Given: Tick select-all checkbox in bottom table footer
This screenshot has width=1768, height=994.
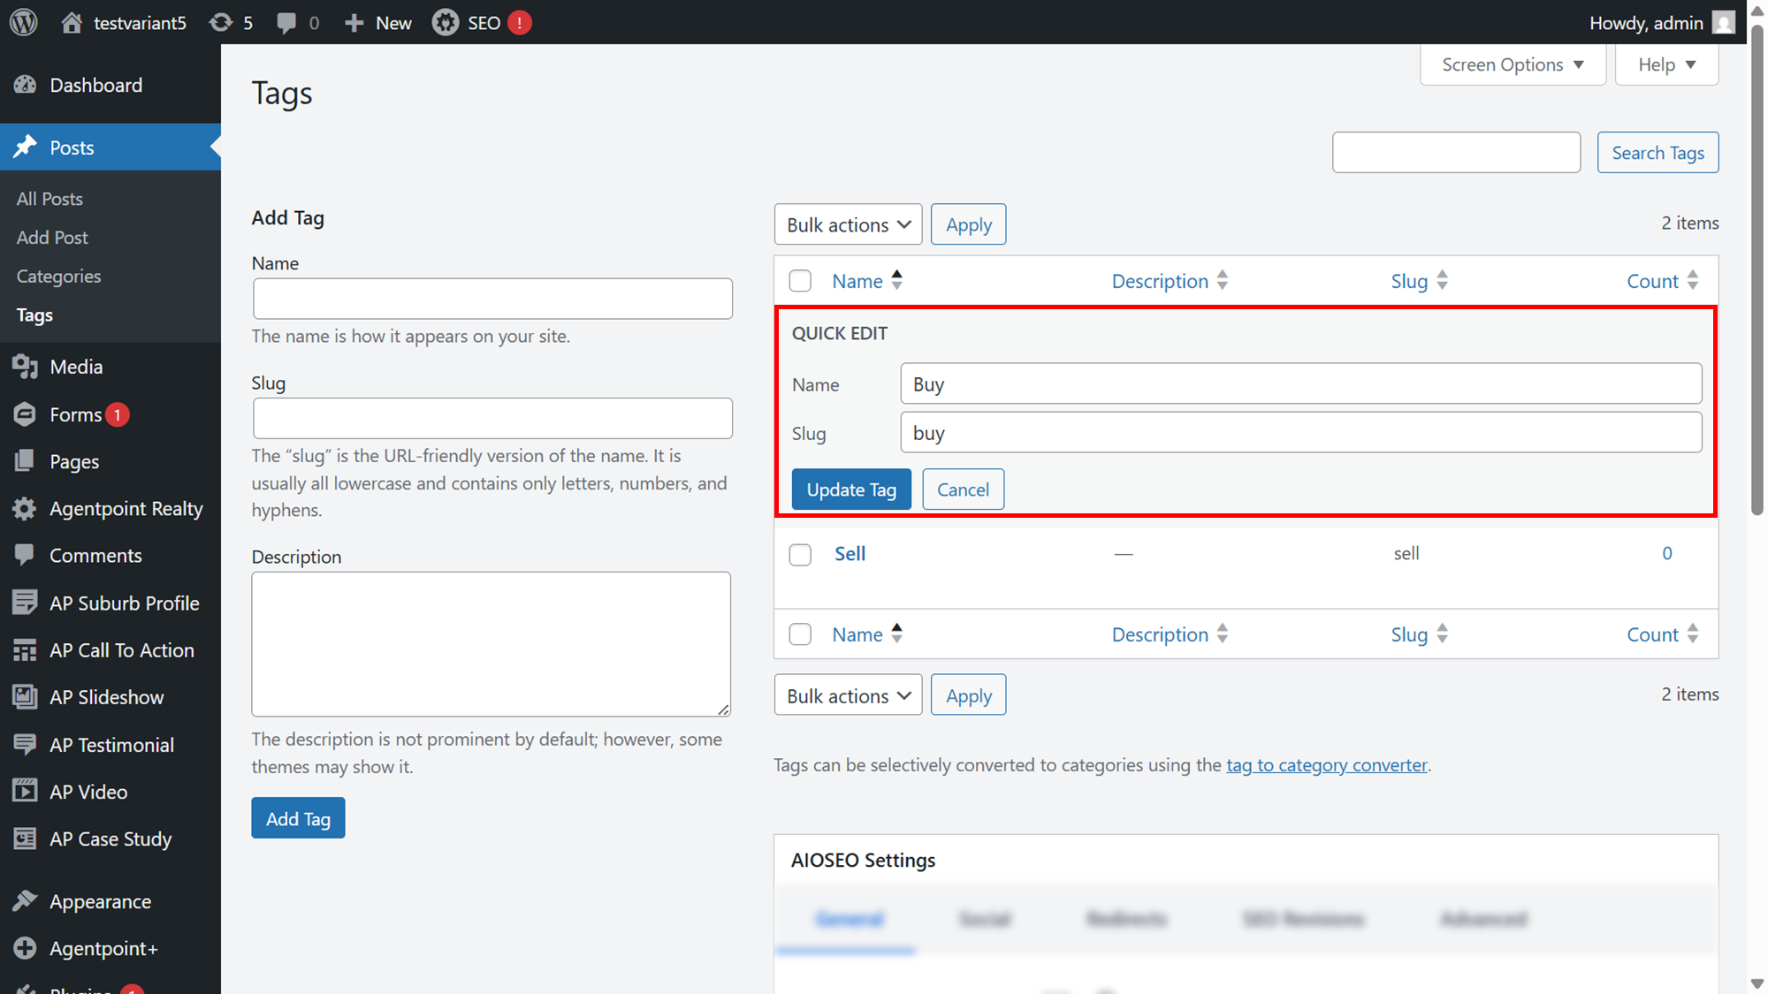Looking at the screenshot, I should click(800, 634).
